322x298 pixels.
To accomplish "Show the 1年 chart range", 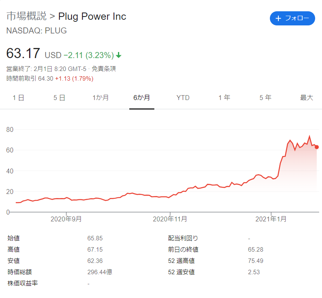I will (x=224, y=98).
